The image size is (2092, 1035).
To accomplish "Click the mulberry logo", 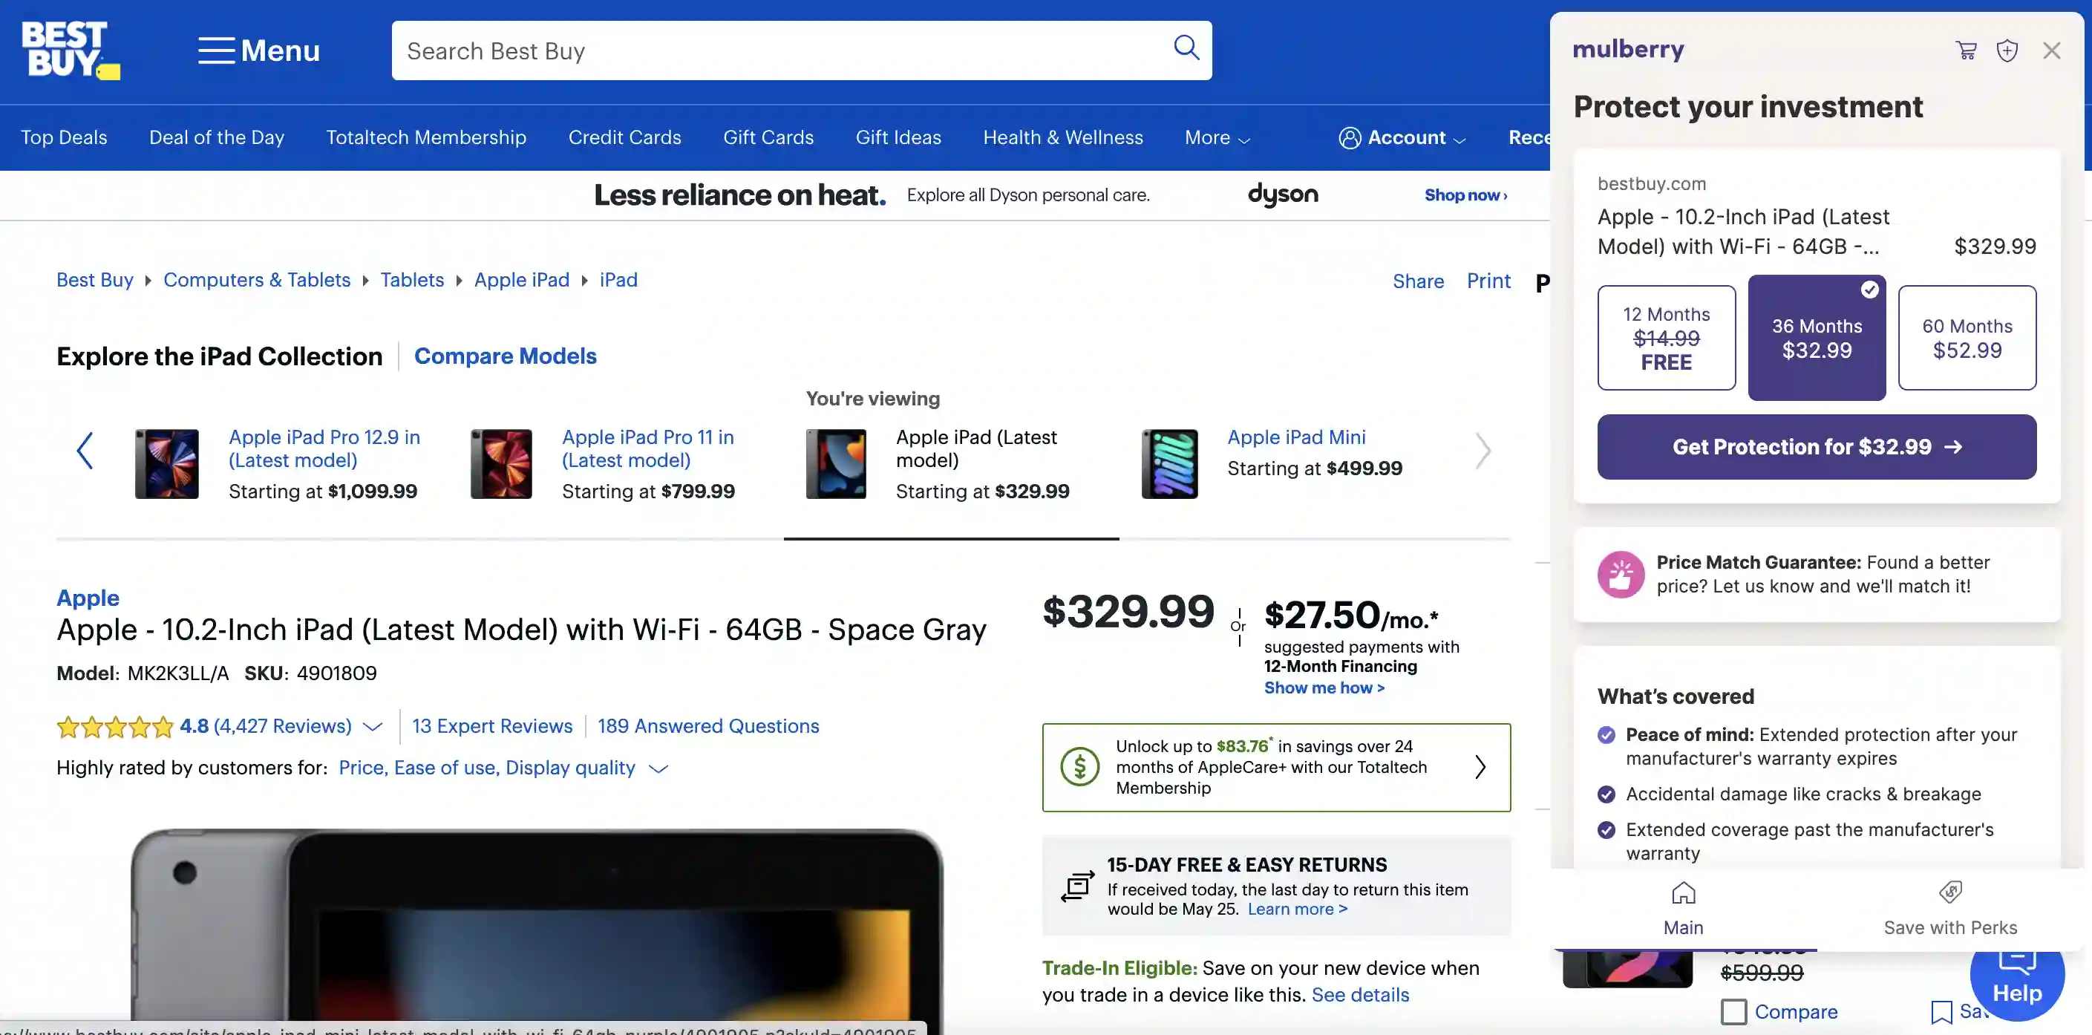I will (x=1628, y=50).
